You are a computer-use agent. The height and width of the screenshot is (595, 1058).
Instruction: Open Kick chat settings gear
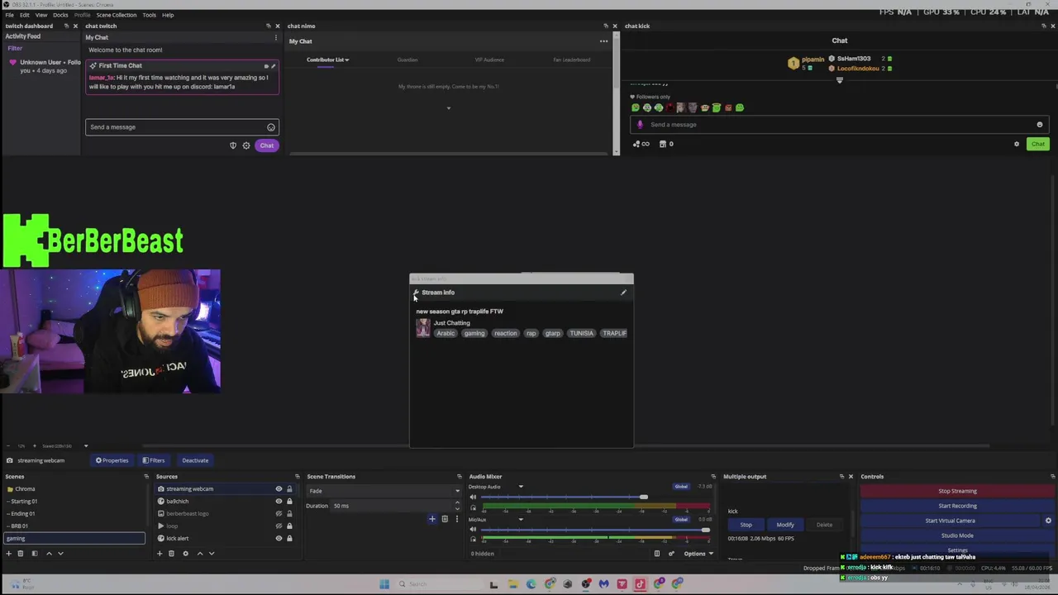click(1017, 144)
